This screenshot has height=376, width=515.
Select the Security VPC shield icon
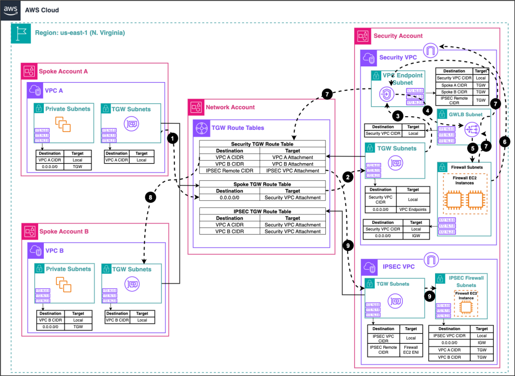click(369, 57)
